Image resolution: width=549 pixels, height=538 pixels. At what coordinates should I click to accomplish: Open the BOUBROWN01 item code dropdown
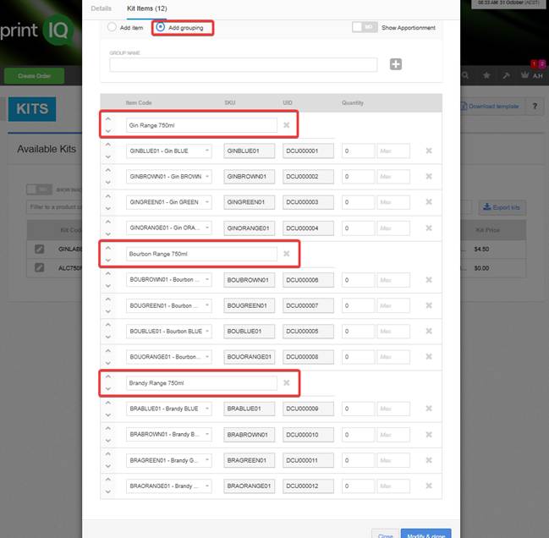point(169,280)
